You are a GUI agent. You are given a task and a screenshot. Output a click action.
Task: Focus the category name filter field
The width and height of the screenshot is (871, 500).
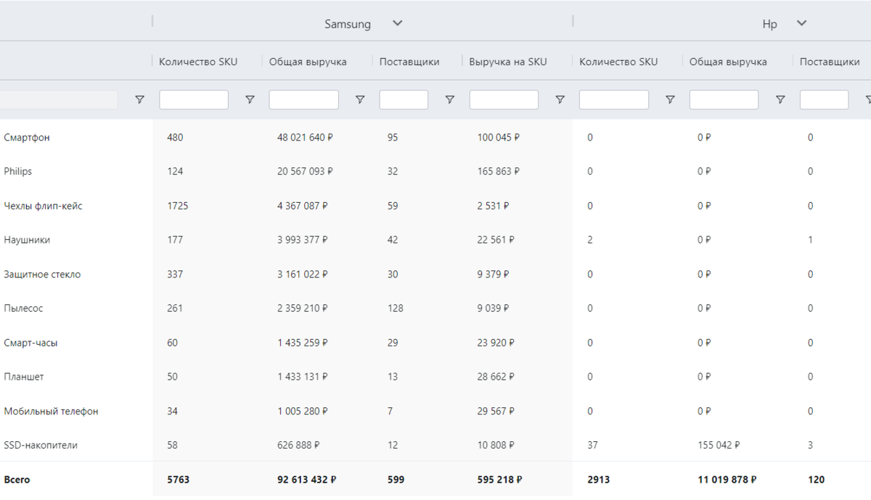58,100
